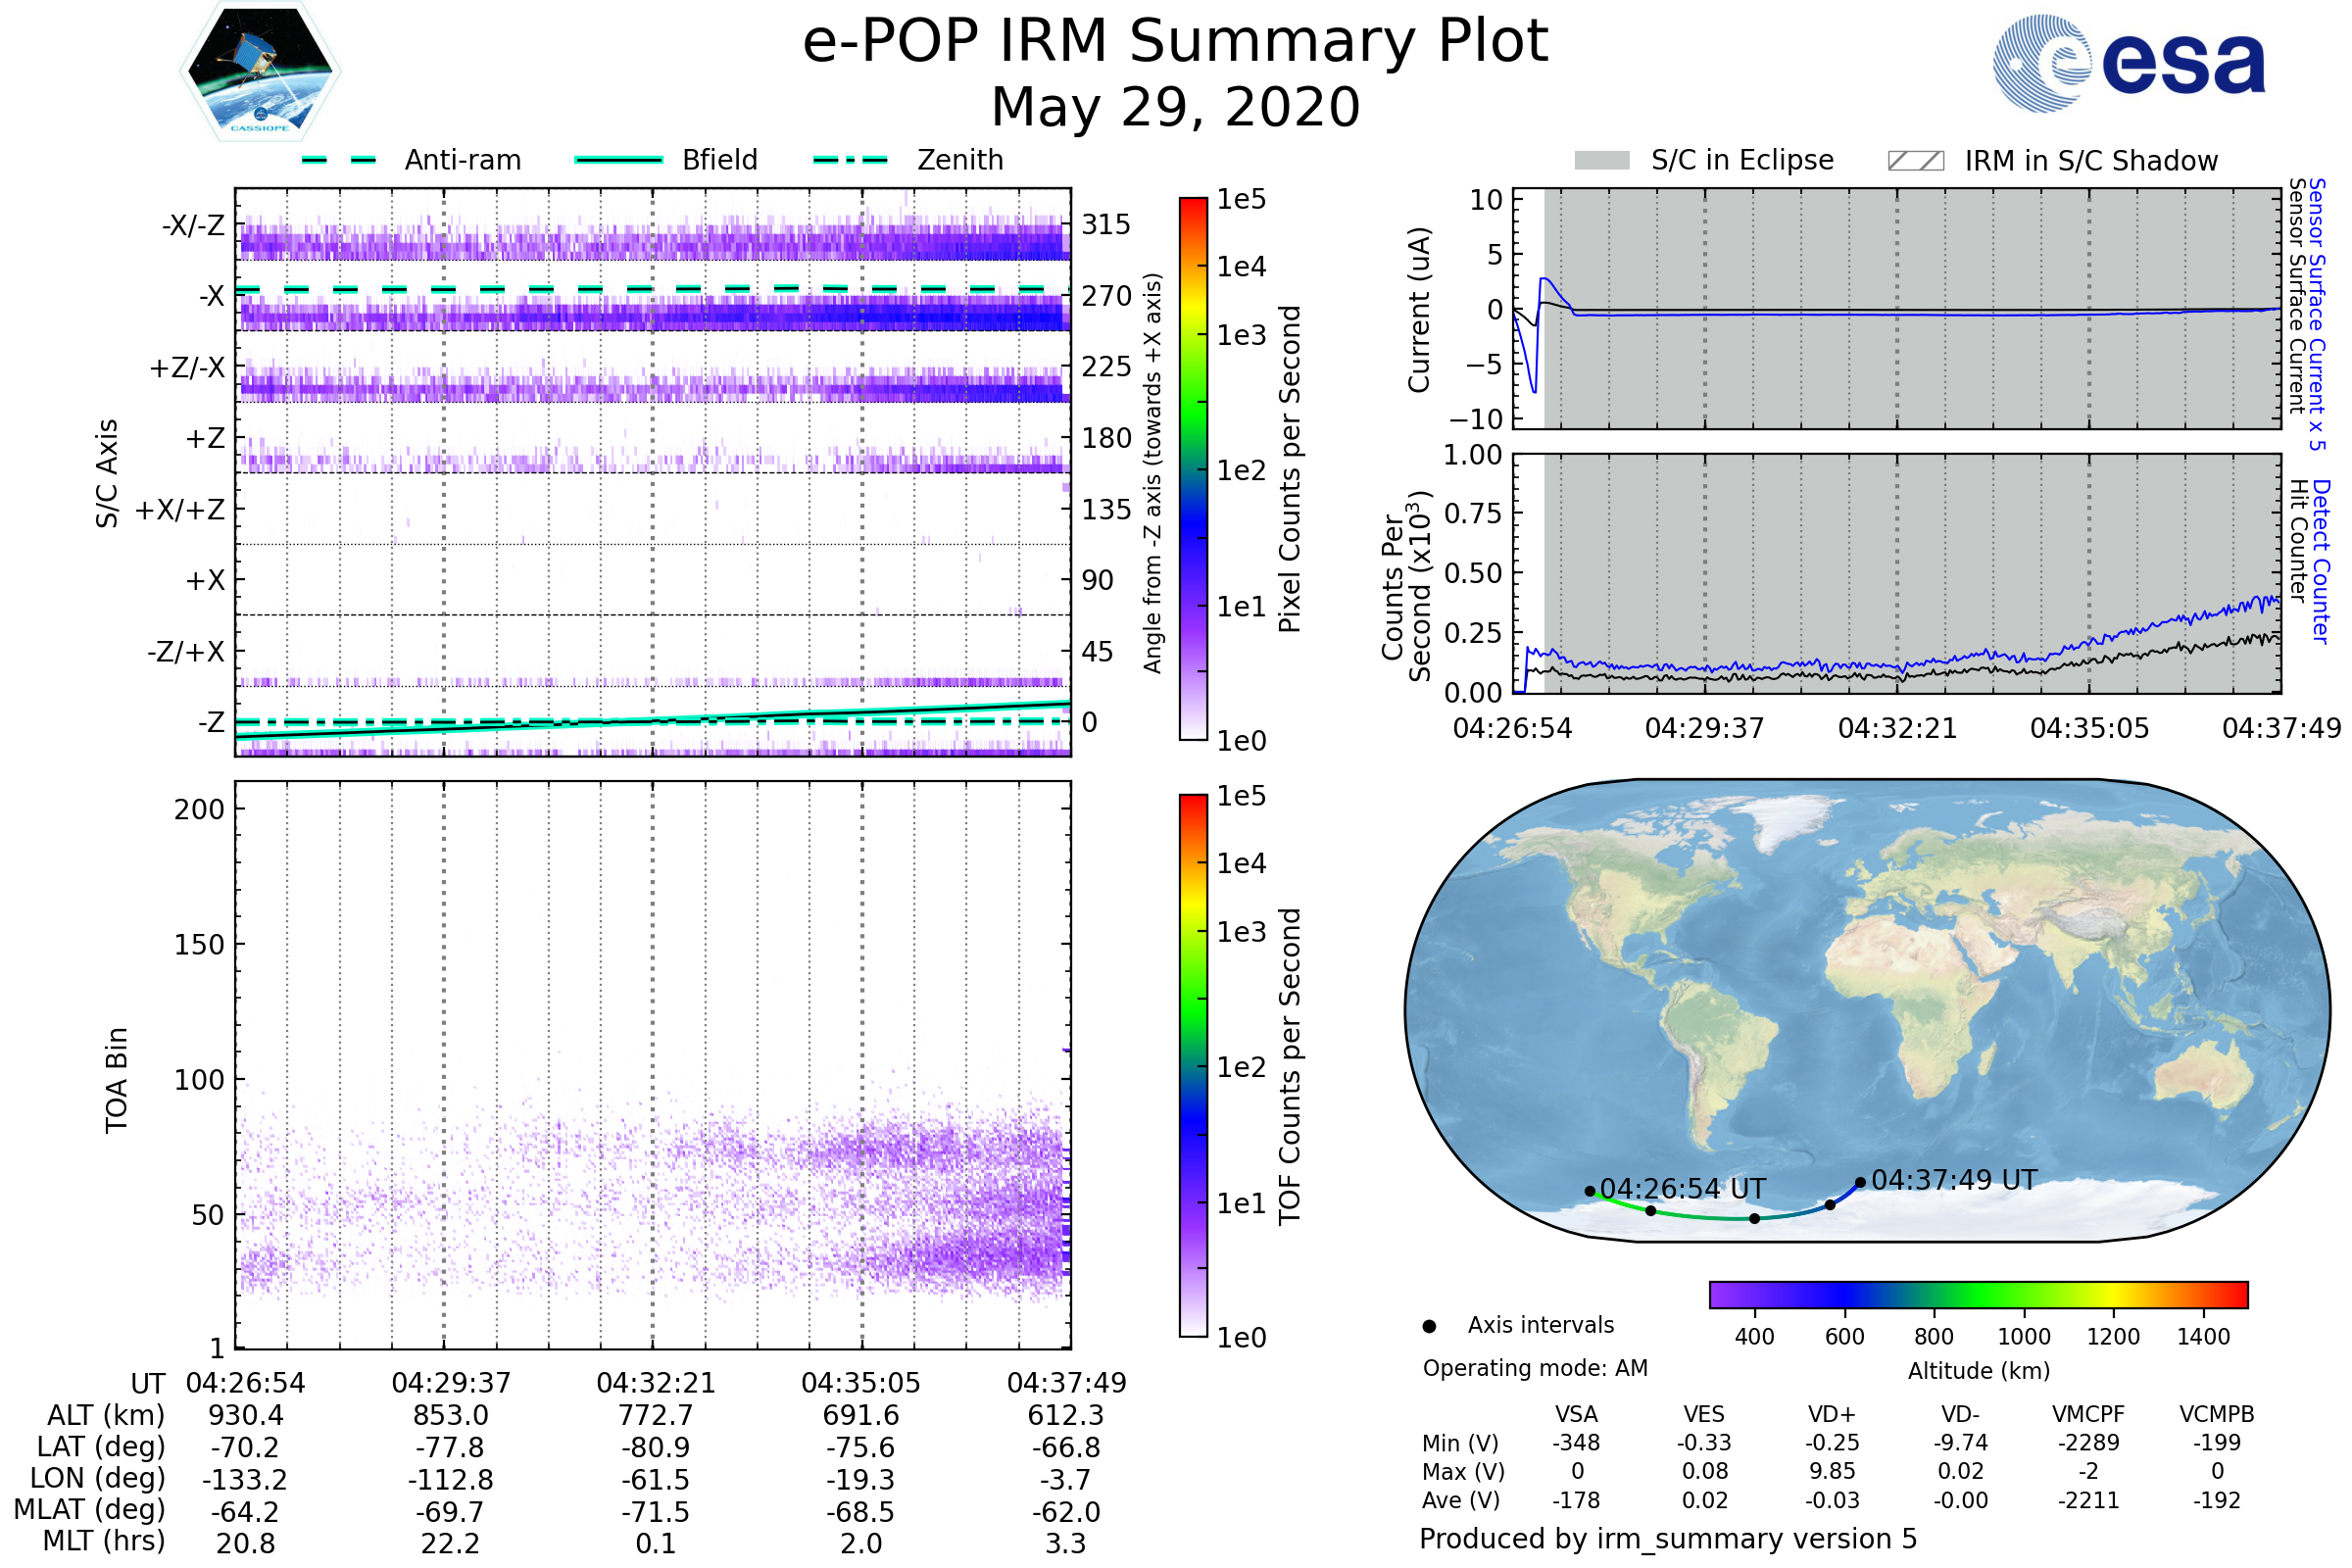Viewport: 2352px width, 1568px height.
Task: Click the CASSIOPE satellite mission logo
Action: pyautogui.click(x=260, y=72)
